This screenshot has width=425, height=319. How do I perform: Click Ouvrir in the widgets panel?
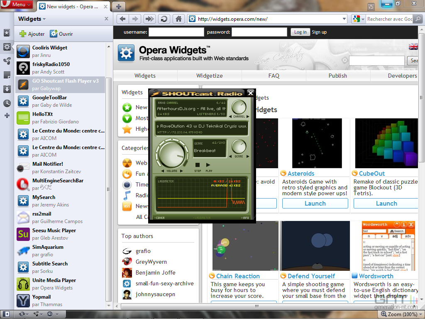click(x=61, y=34)
